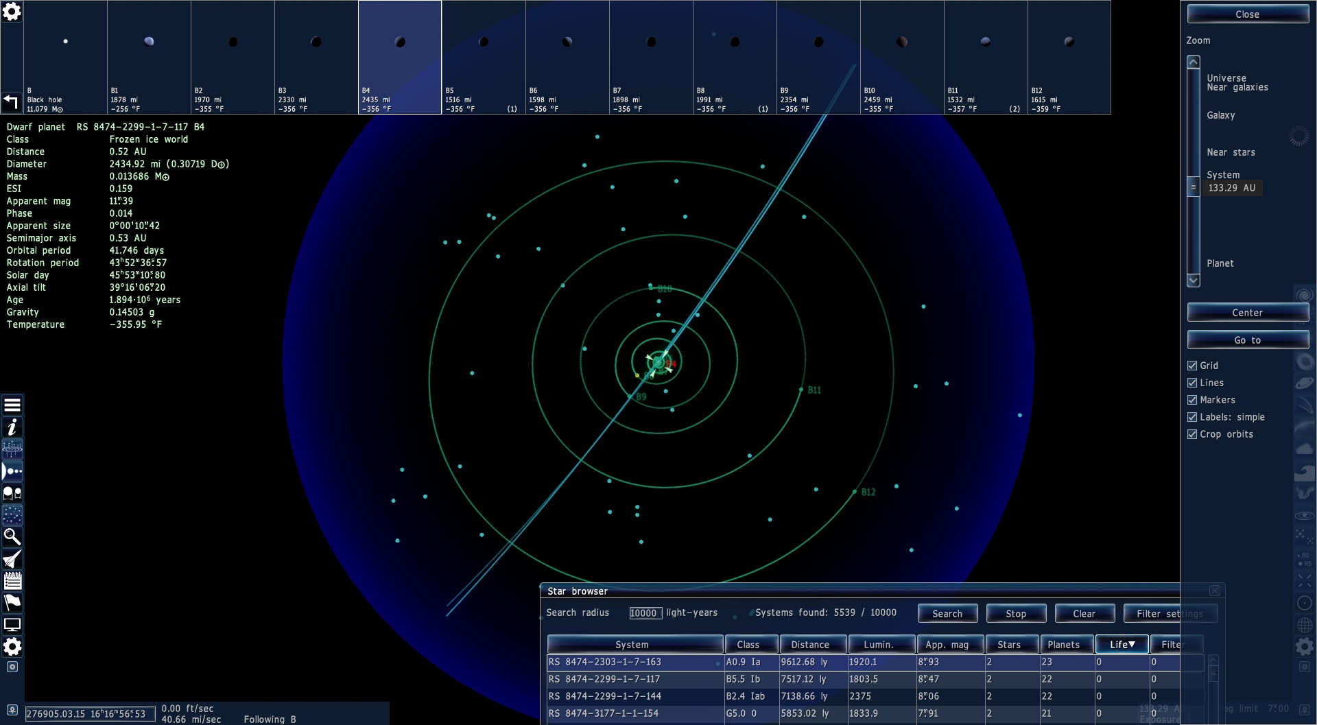
Task: Click the Center button
Action: 1248,313
